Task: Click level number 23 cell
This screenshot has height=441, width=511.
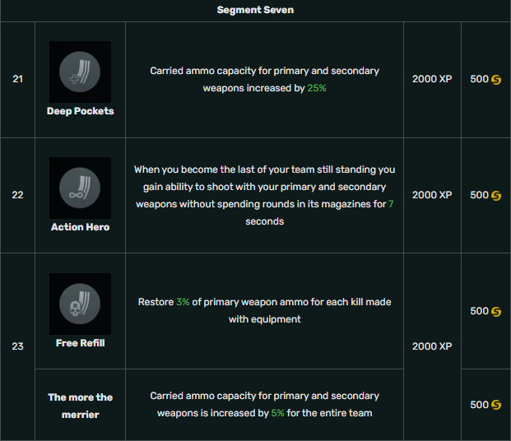Action: click(x=17, y=346)
